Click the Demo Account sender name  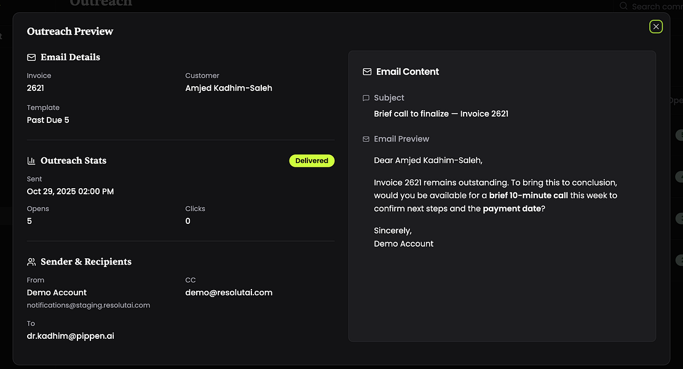click(x=57, y=292)
